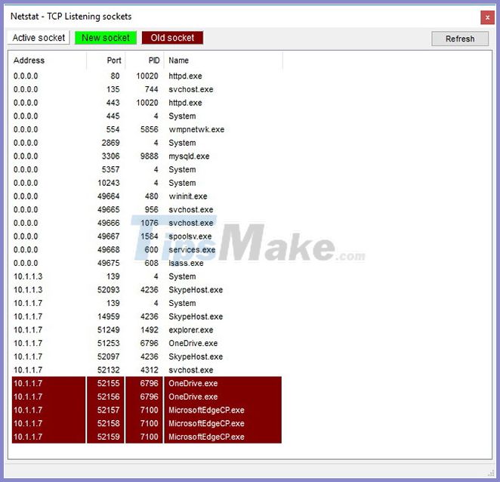Viewport: 500px width, 482px height.
Task: Select svchost.exe row on port 52132
Action: click(x=147, y=370)
